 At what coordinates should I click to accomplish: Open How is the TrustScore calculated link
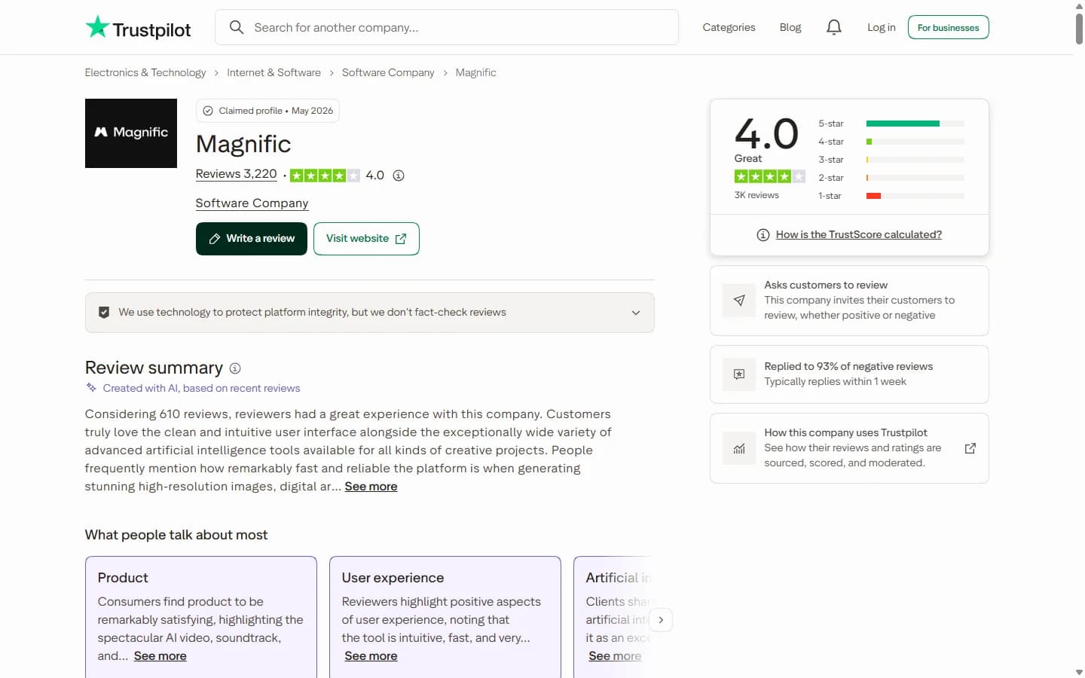(x=858, y=235)
